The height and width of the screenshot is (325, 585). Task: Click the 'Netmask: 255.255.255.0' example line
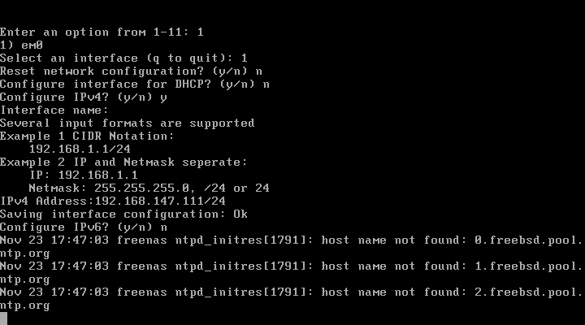coord(149,188)
